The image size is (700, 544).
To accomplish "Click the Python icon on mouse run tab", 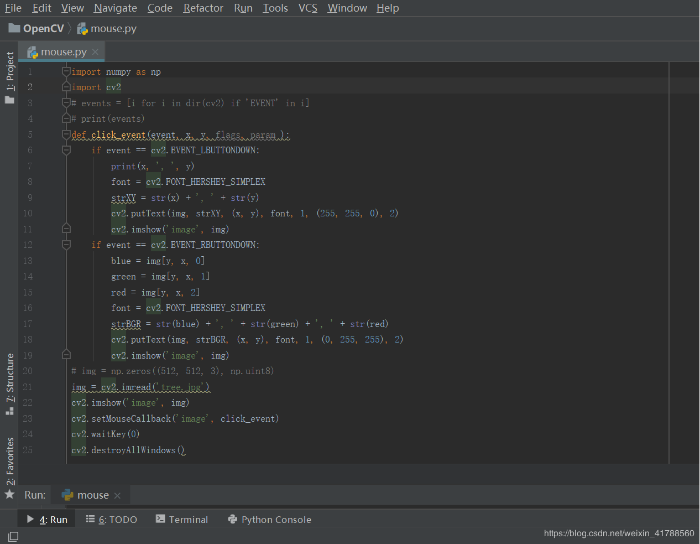I will click(67, 495).
